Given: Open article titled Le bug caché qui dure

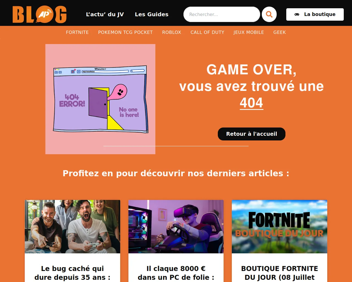Looking at the screenshot, I should pos(72,273).
